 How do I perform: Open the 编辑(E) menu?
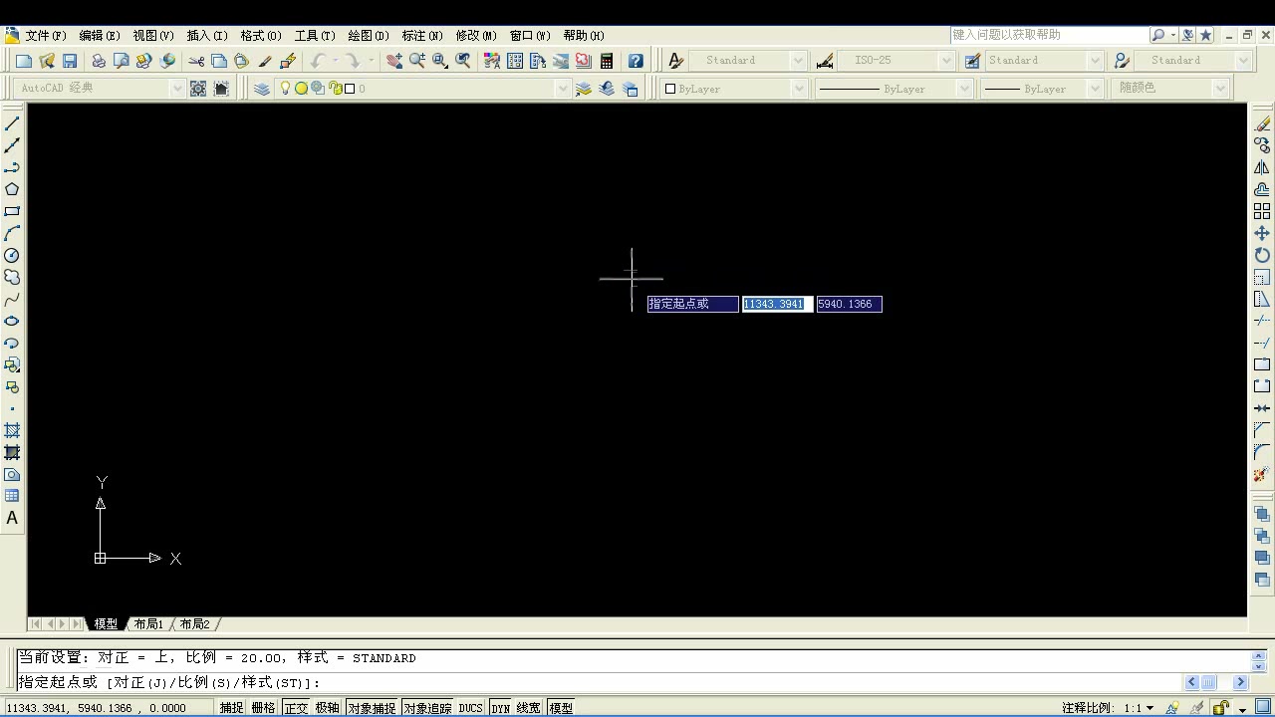tap(100, 35)
